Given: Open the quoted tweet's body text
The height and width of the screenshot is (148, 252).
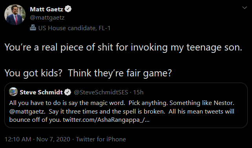Looking at the screenshot, I should [122, 111].
